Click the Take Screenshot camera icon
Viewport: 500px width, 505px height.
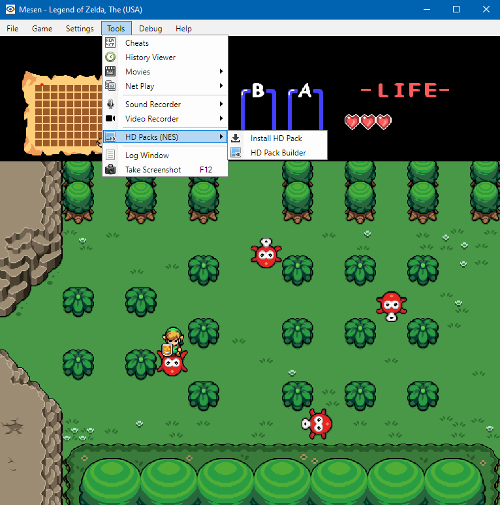click(110, 169)
